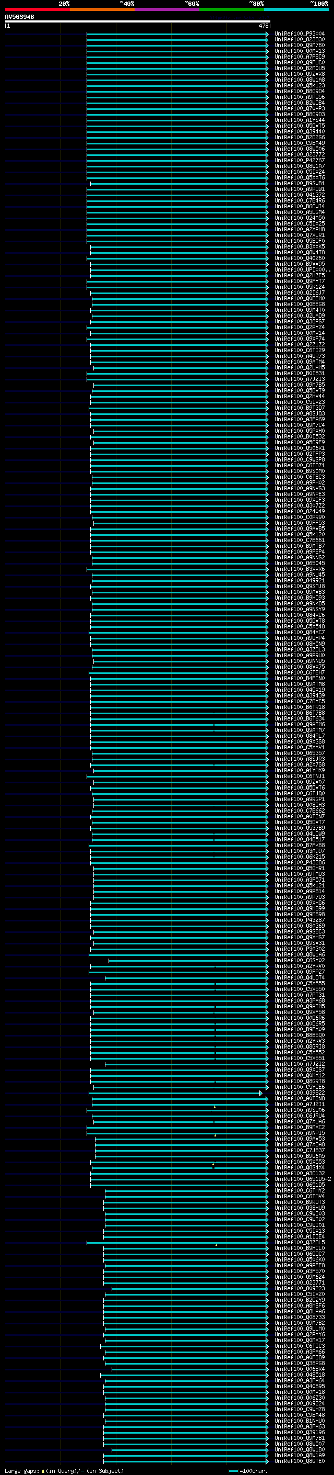This screenshot has width=334, height=1475.
Task: Select hit label UniRef100_Q2HZF5
Action: point(300,275)
